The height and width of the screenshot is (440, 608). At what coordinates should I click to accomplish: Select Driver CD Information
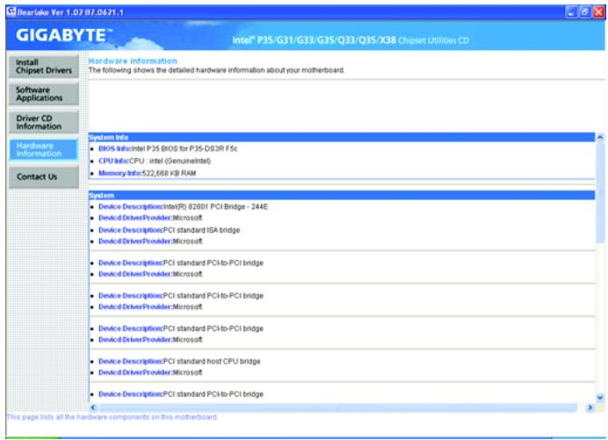[44, 122]
